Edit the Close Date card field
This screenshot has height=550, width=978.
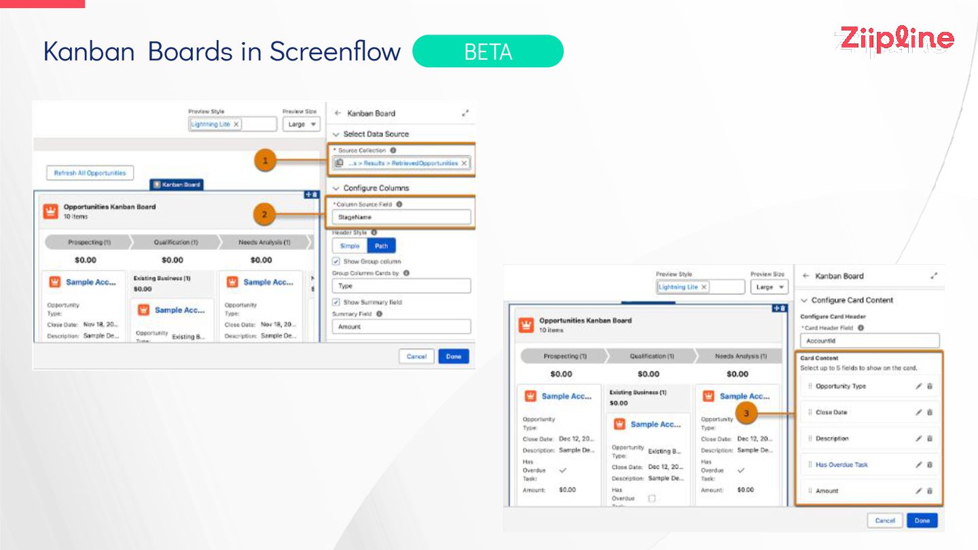click(x=919, y=412)
